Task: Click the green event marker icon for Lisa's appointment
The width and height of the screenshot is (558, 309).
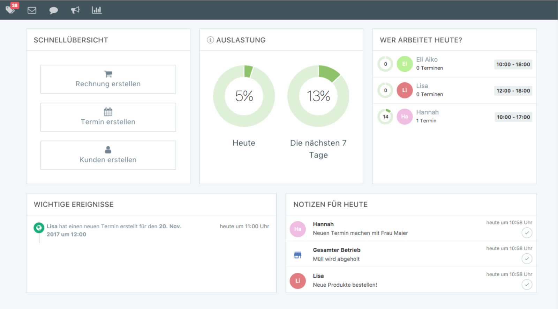Action: tap(39, 228)
